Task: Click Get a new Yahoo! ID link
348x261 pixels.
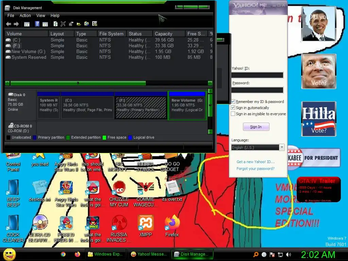Action: pyautogui.click(x=256, y=162)
